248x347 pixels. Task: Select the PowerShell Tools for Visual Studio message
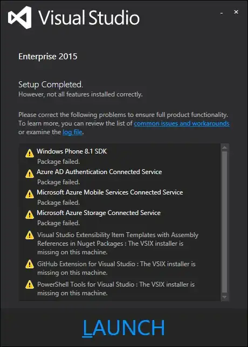click(116, 289)
